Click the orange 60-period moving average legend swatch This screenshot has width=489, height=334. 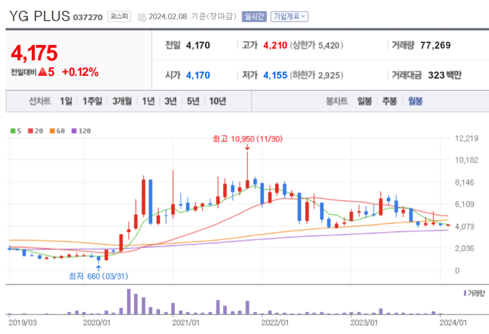click(52, 131)
